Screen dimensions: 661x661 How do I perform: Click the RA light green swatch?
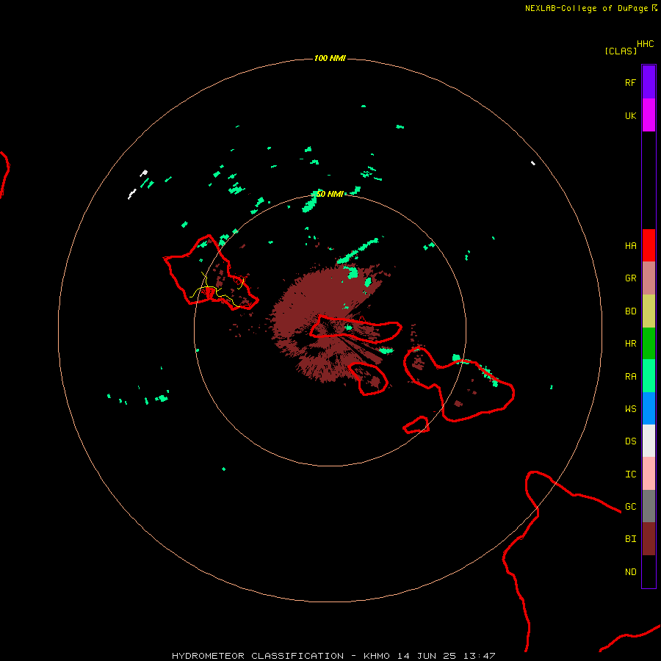pyautogui.click(x=649, y=376)
